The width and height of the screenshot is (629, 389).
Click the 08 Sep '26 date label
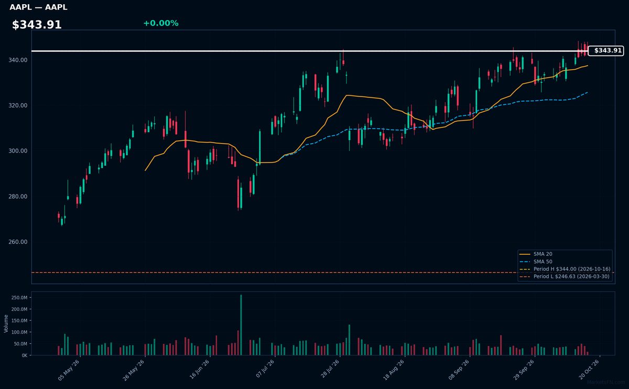459,370
